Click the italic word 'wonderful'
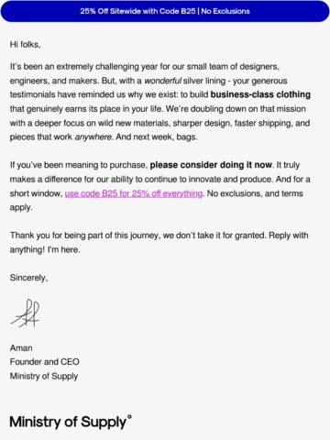This screenshot has width=330, height=440. 162,81
